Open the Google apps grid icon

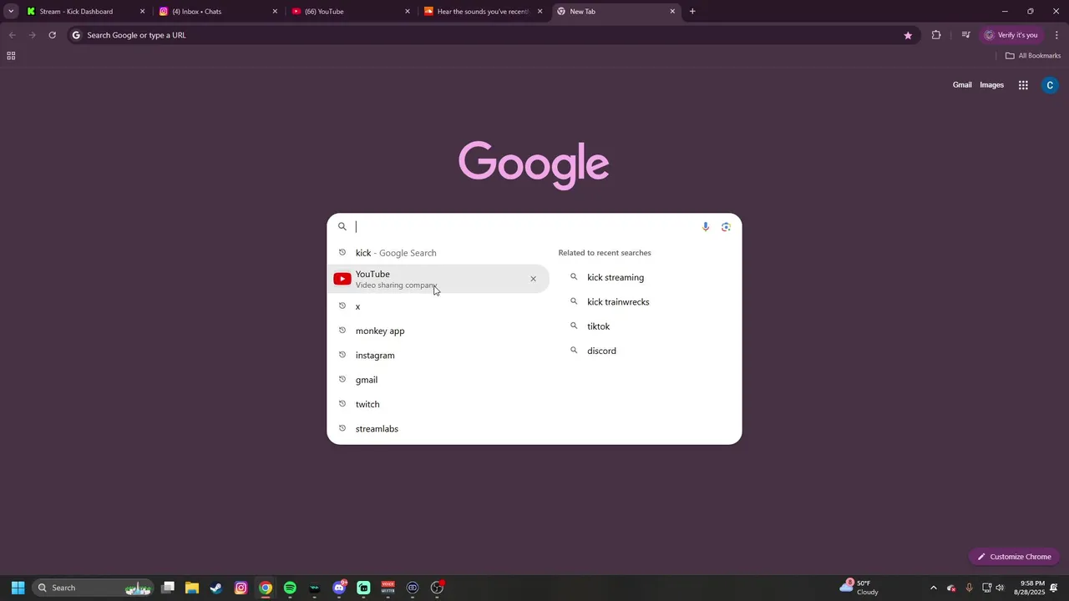click(x=1023, y=85)
